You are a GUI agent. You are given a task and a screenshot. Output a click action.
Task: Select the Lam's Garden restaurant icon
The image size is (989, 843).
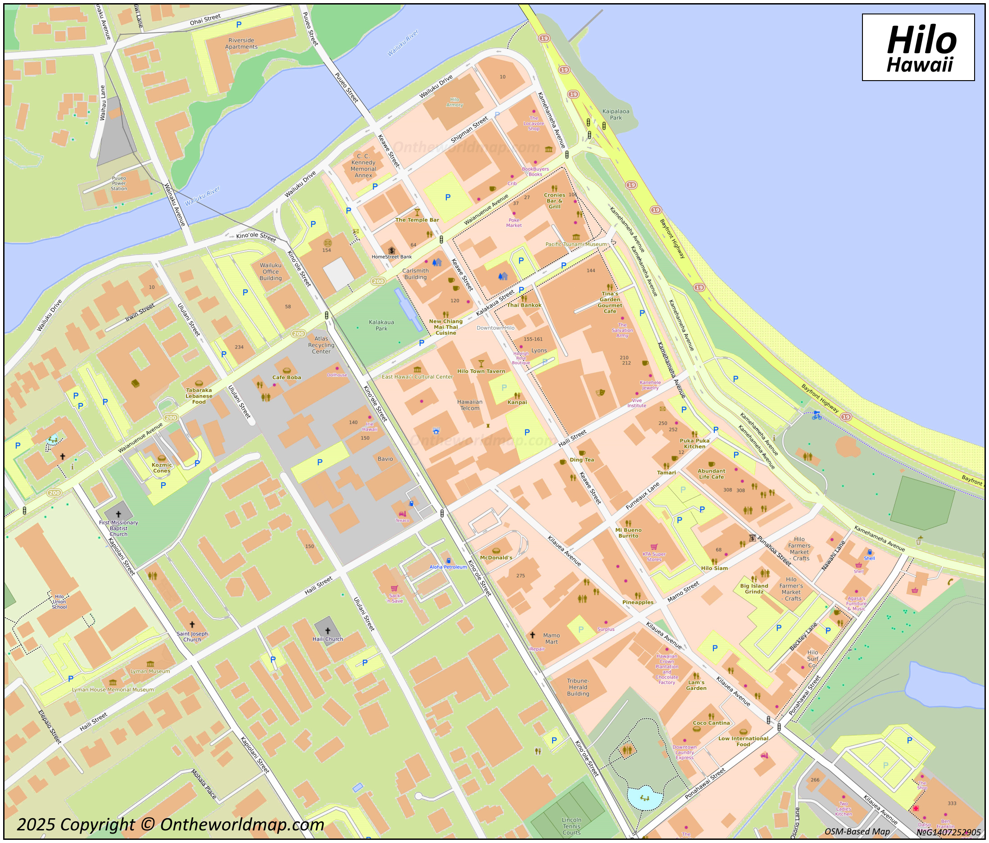point(696,675)
